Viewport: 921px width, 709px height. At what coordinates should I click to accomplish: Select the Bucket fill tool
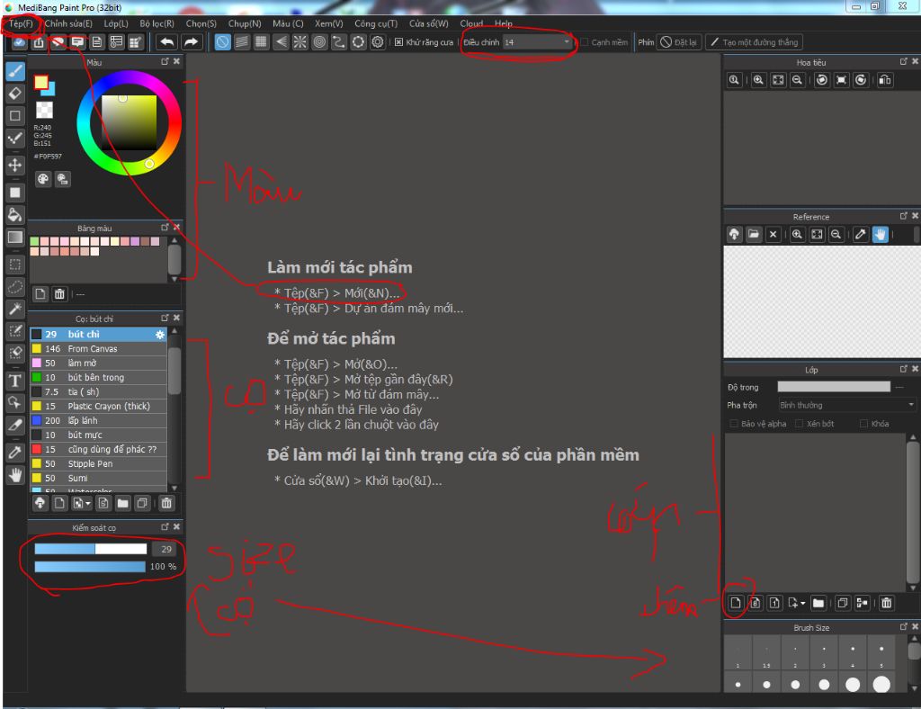(15, 215)
